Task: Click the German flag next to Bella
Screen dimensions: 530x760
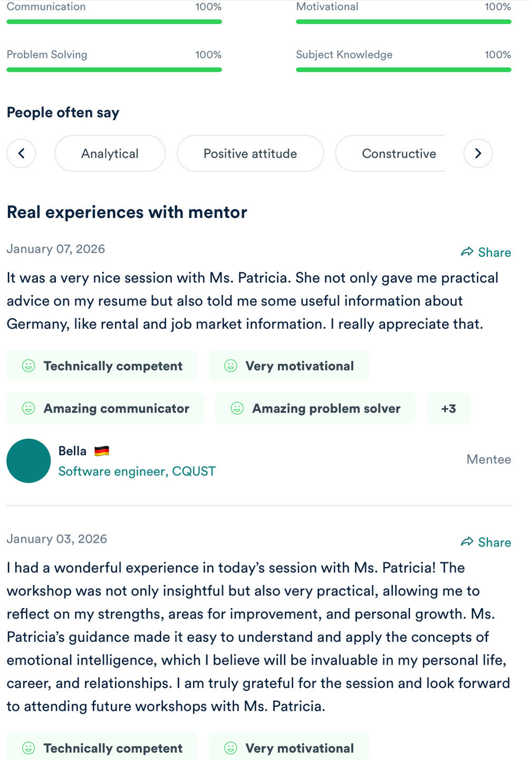Action: point(102,451)
